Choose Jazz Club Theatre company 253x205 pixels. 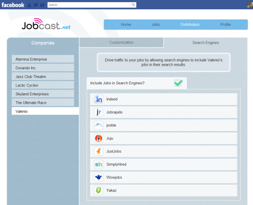(x=43, y=77)
